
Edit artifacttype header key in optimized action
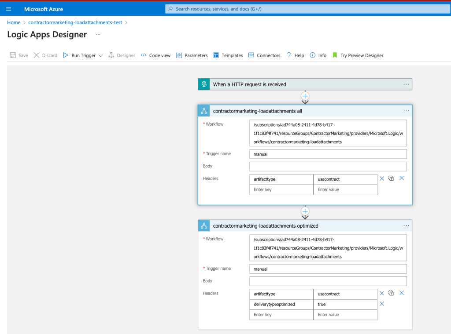(x=281, y=294)
